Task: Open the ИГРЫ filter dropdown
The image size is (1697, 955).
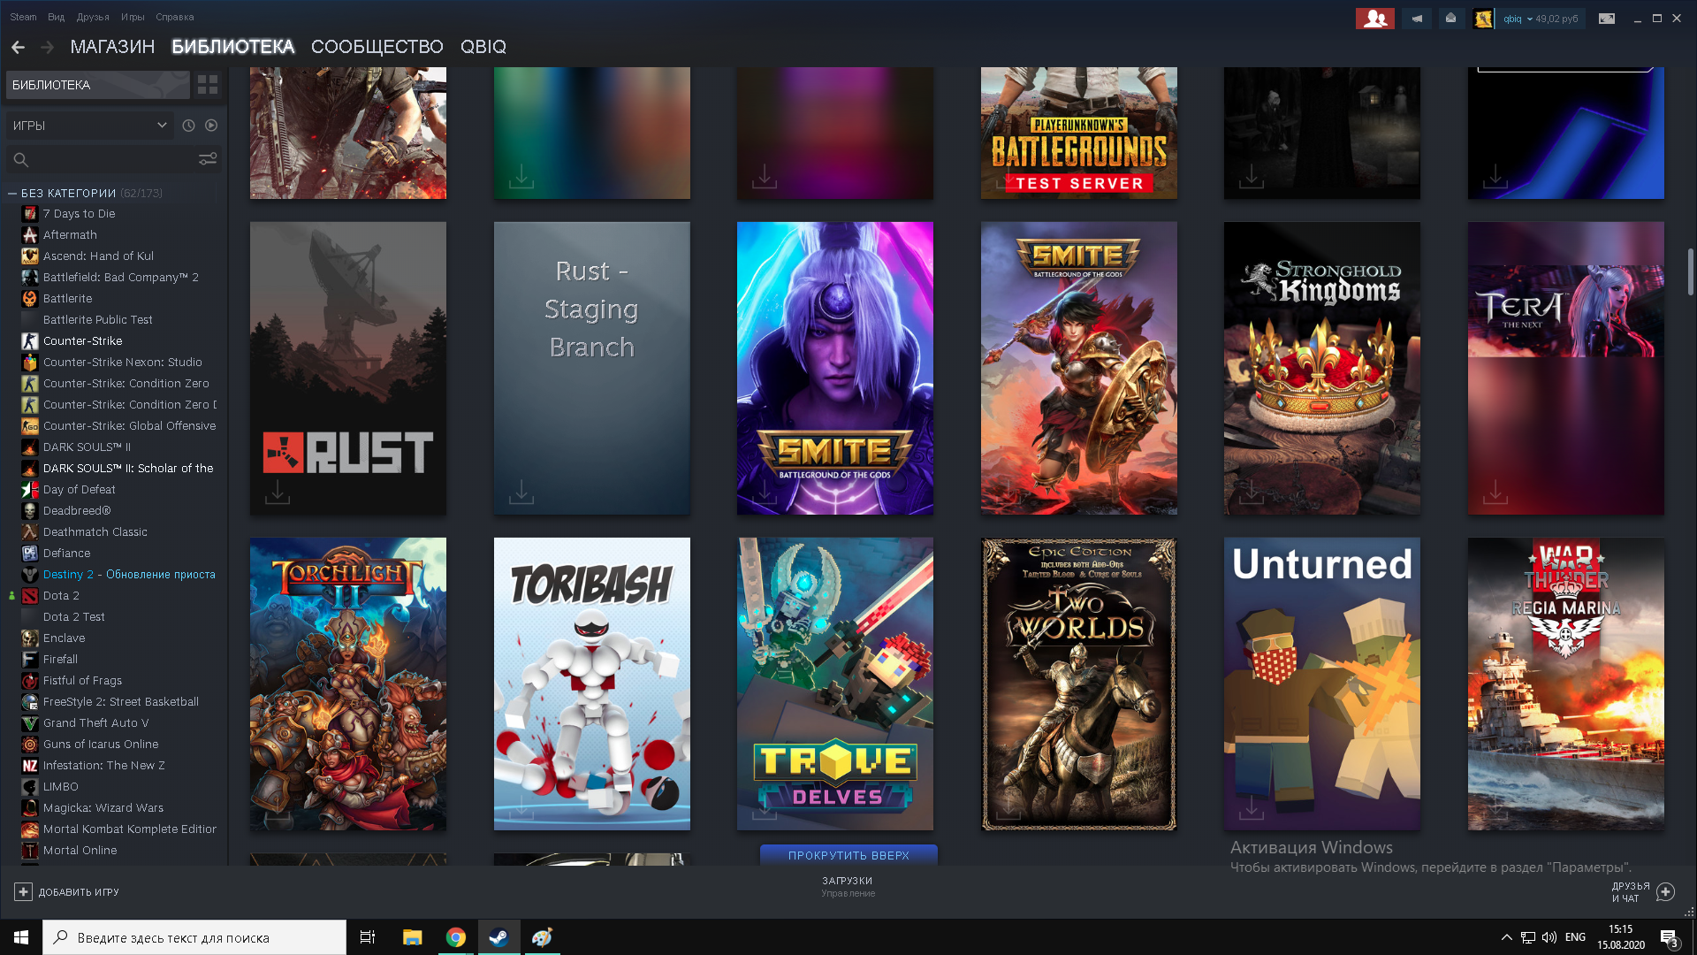Action: pos(88,126)
